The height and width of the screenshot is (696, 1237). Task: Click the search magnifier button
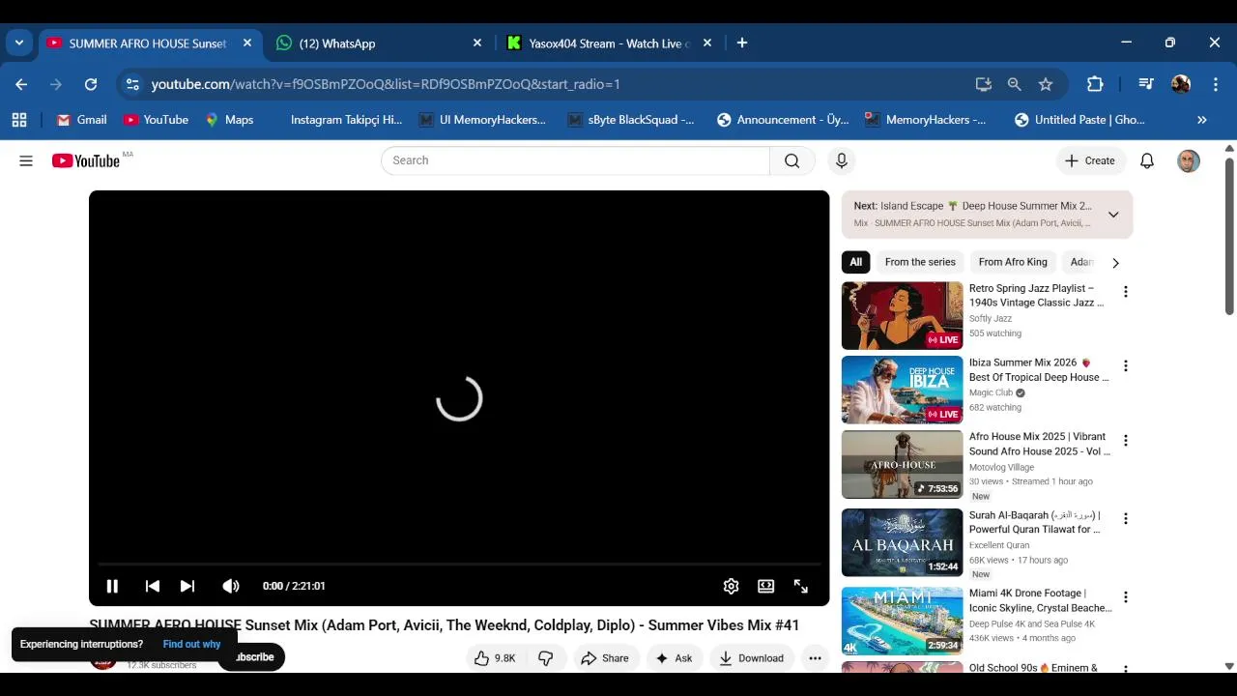[792, 160]
